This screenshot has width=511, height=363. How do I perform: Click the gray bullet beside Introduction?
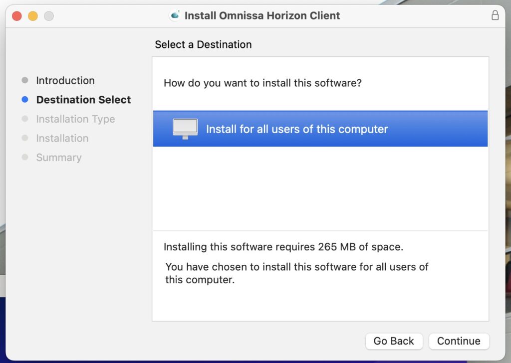(25, 80)
